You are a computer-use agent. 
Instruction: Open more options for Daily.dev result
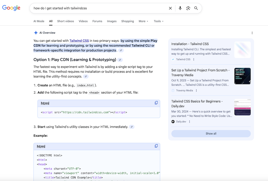click(189, 122)
